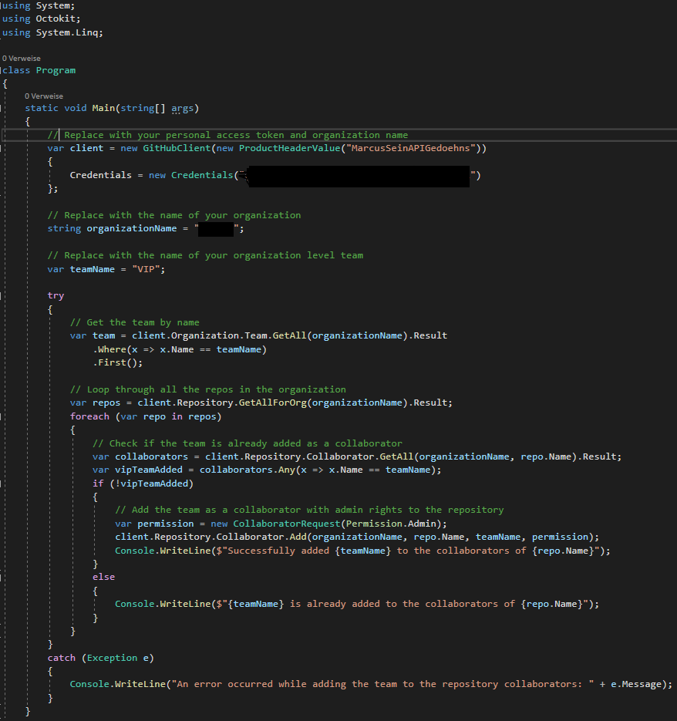Click "e.Message" at end of catch block
Screen dimensions: 677x721
636,684
